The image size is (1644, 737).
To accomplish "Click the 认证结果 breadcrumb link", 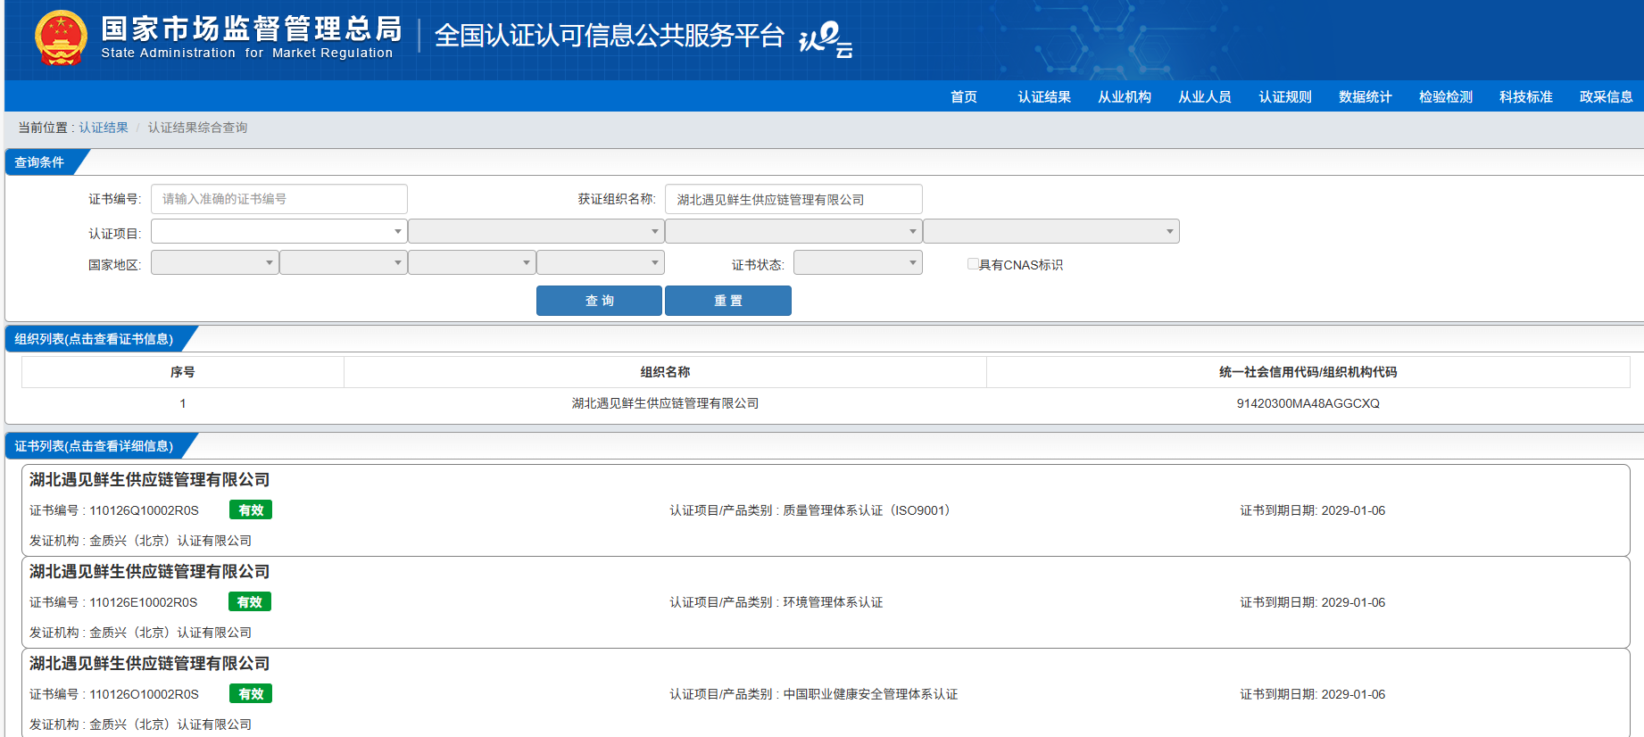I will 104,128.
